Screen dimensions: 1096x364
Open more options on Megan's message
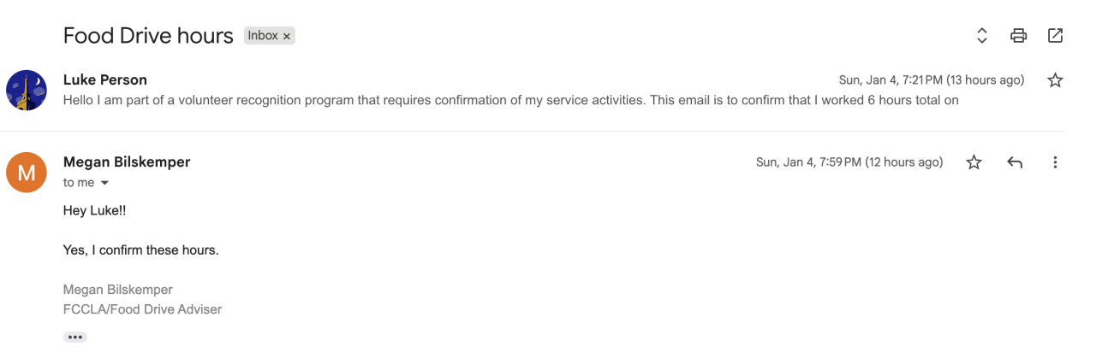1055,162
